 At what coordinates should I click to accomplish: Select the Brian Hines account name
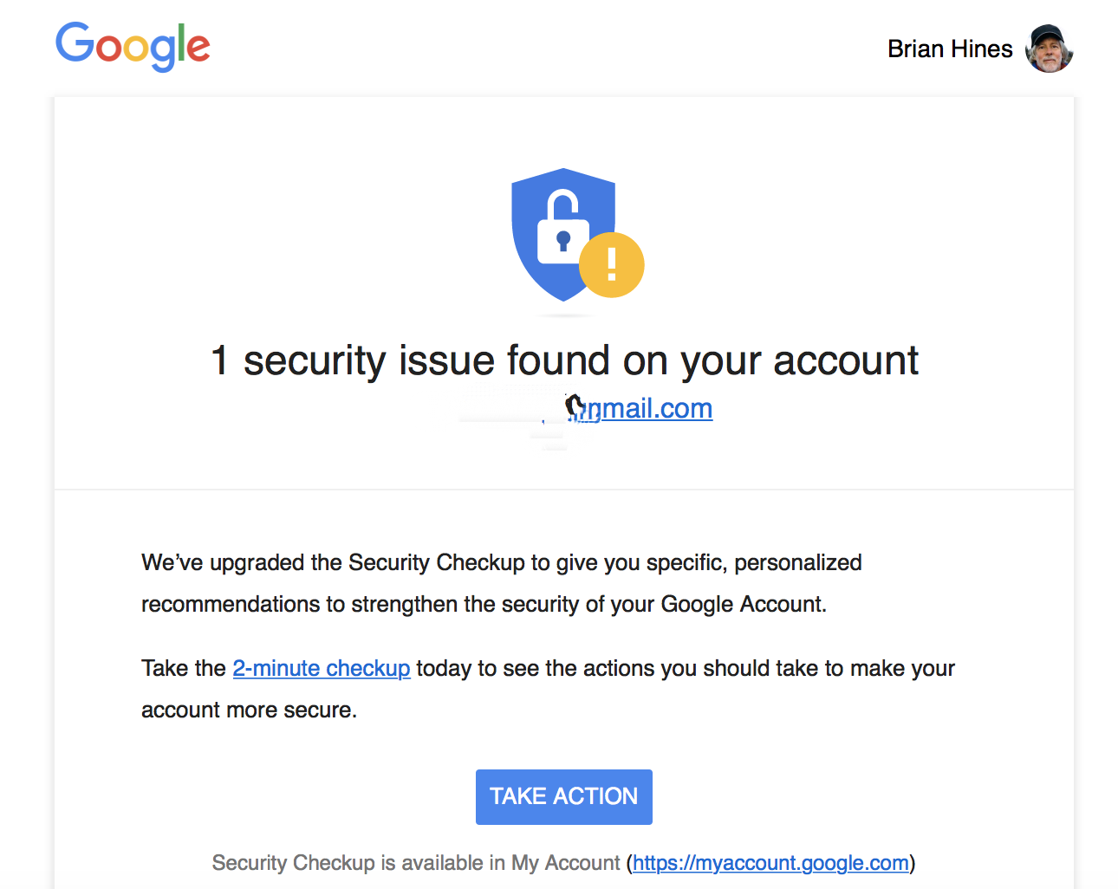point(950,49)
